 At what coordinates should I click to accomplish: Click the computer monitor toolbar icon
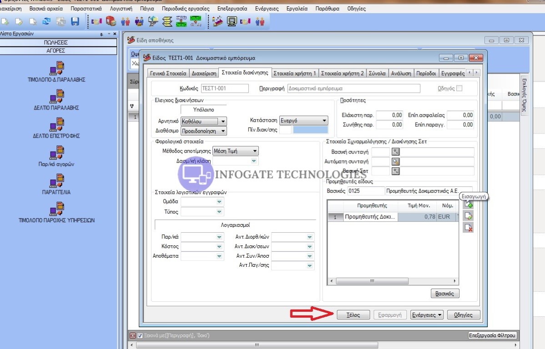pyautogui.click(x=232, y=21)
